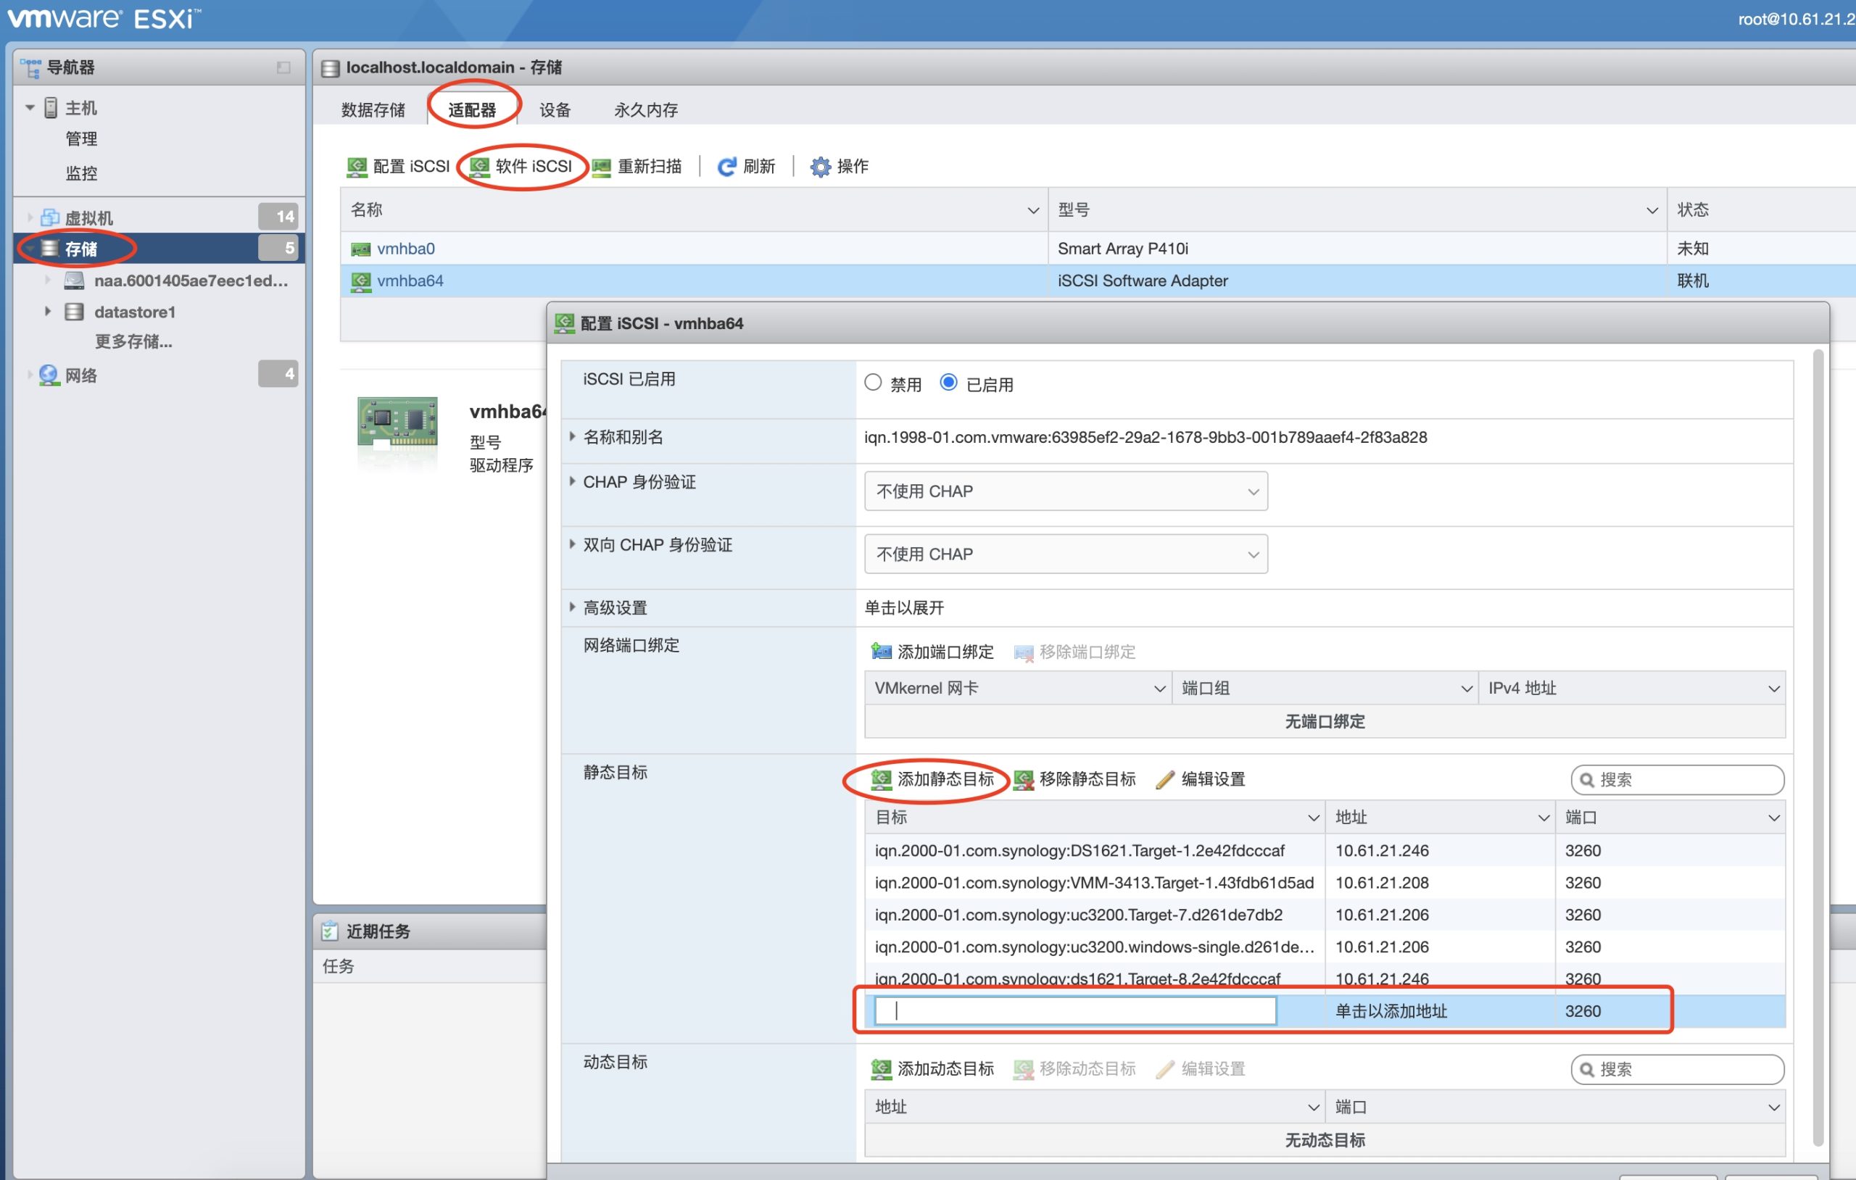Click the vmhba64 adapter card thumbnail

397,423
